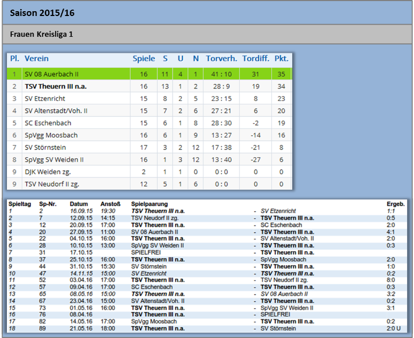Screen dimensions: 414x338
Task: Click the fixture date '09.04.16'
Action: (x=81, y=287)
